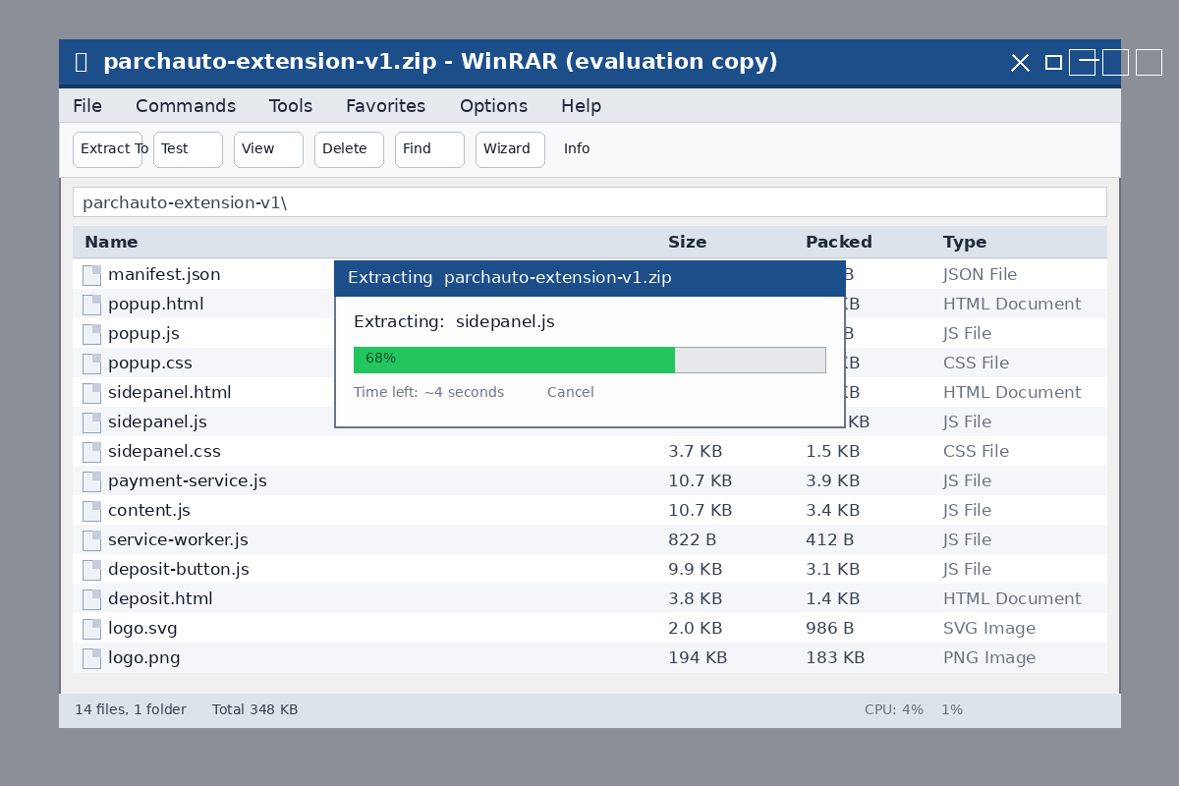The image size is (1179, 786).
Task: Click the SVG Image type cell
Action: pos(989,629)
